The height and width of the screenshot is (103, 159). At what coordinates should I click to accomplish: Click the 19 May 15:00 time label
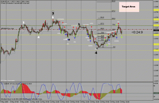pyautogui.click(x=125, y=102)
